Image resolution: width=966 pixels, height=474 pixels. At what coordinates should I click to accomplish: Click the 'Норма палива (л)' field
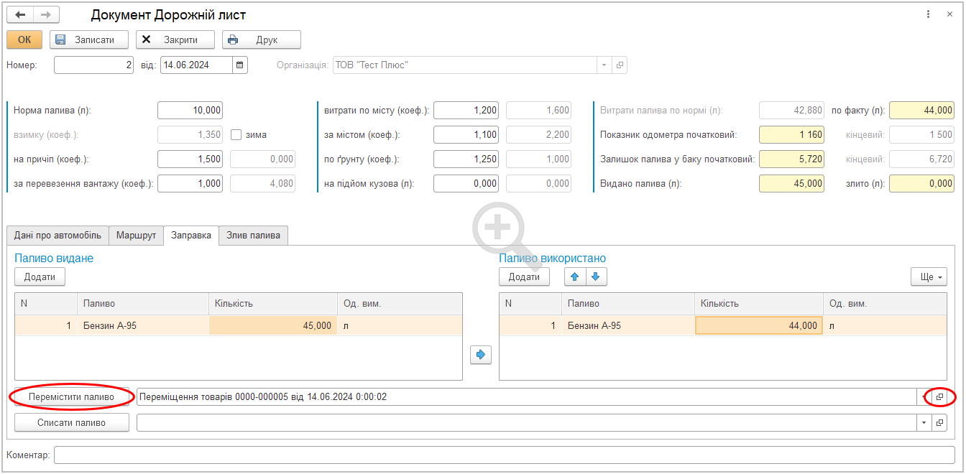tap(190, 111)
